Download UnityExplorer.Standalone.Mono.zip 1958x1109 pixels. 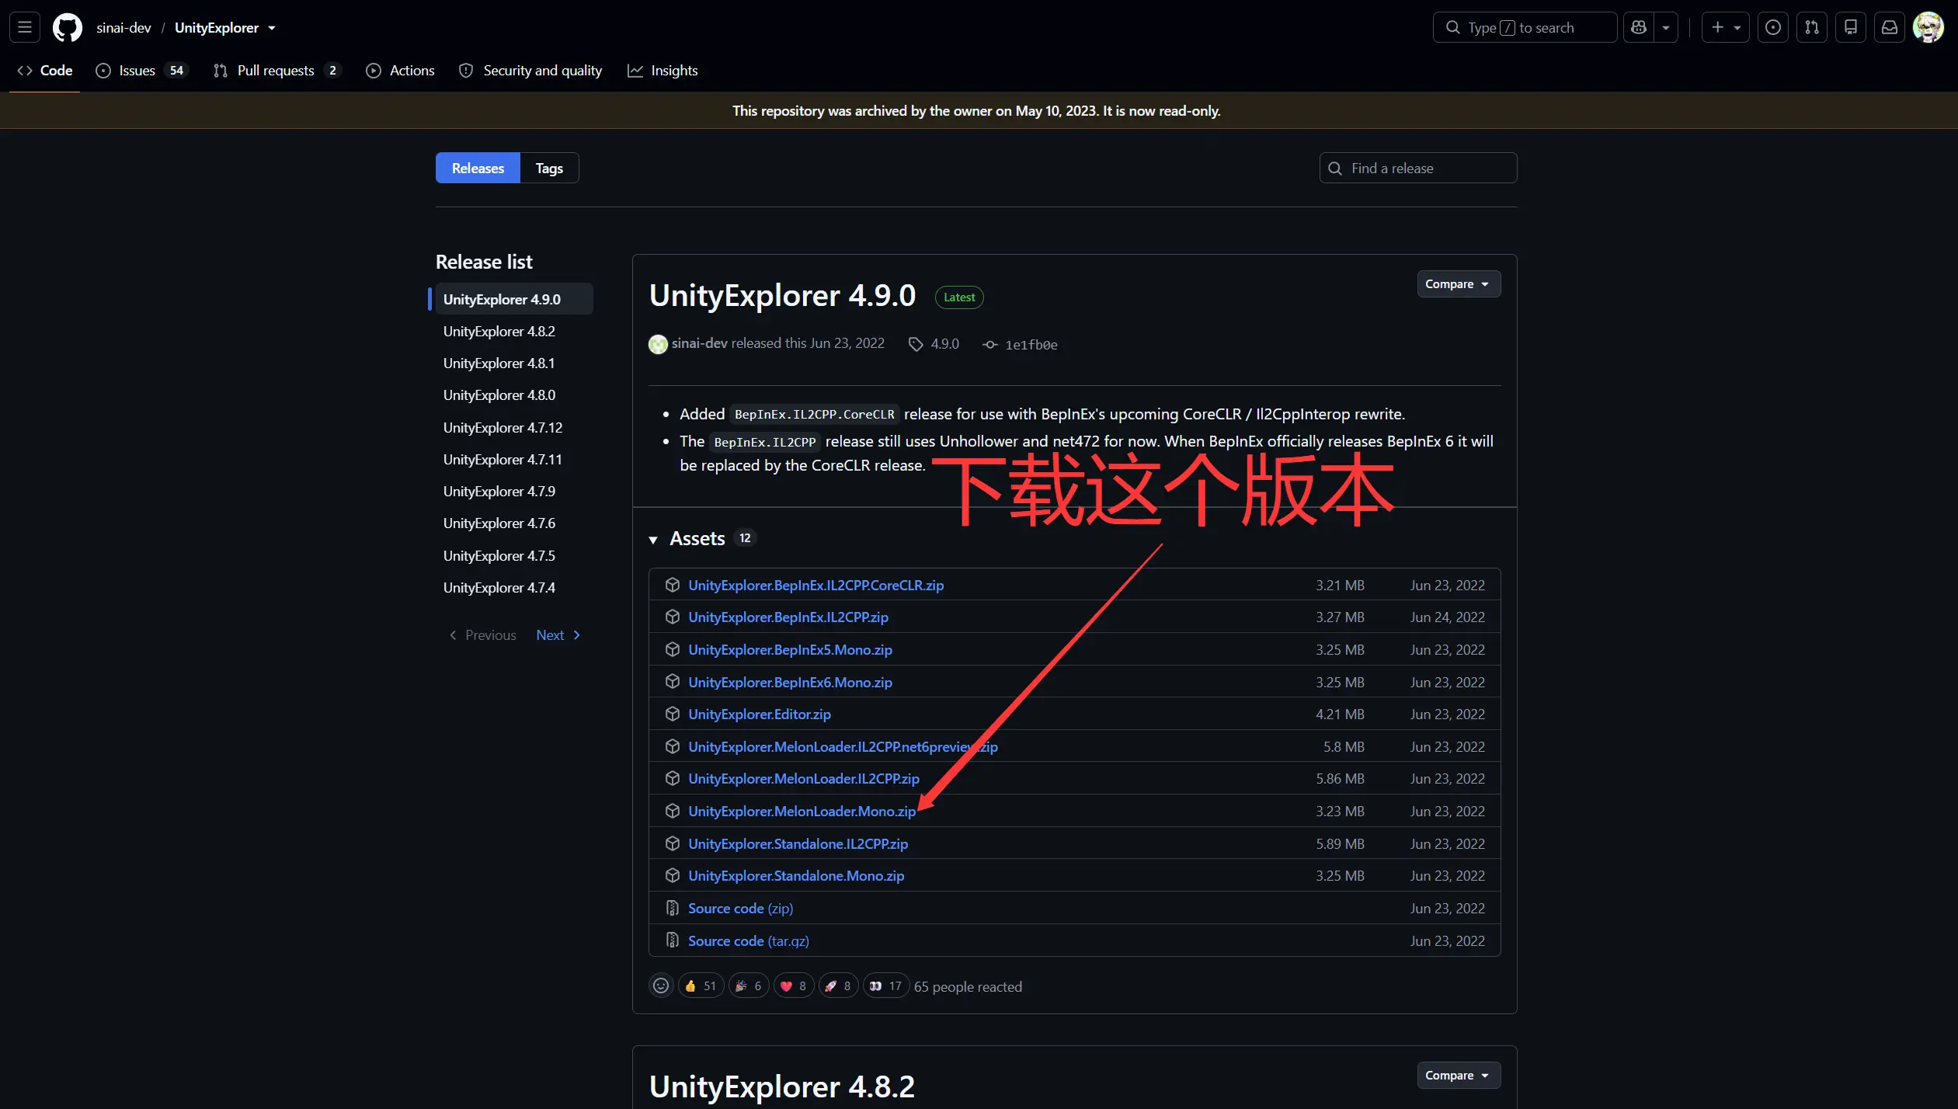click(796, 876)
